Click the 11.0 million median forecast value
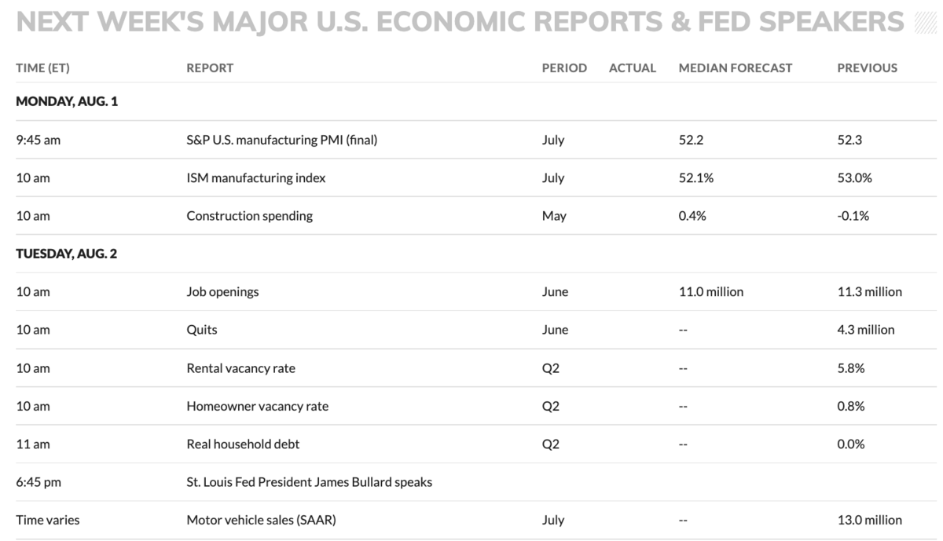This screenshot has height=541, width=943. pos(710,292)
